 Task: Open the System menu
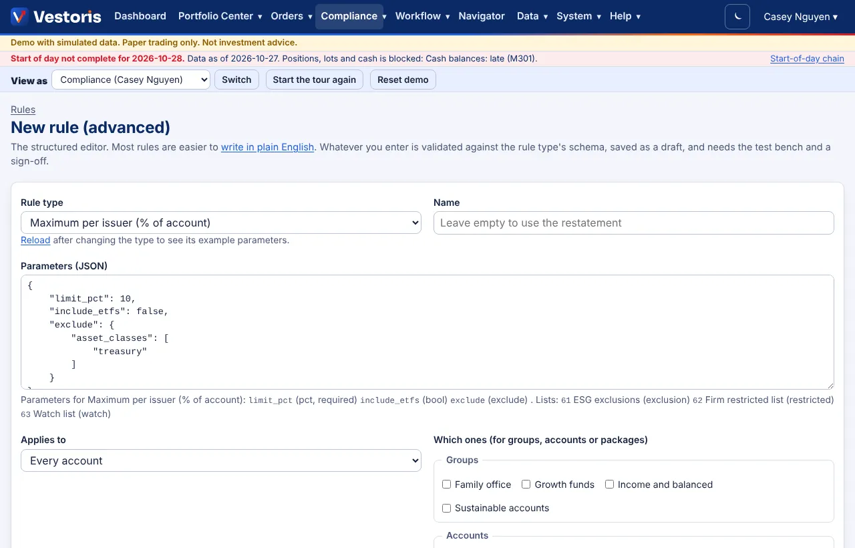(x=578, y=16)
